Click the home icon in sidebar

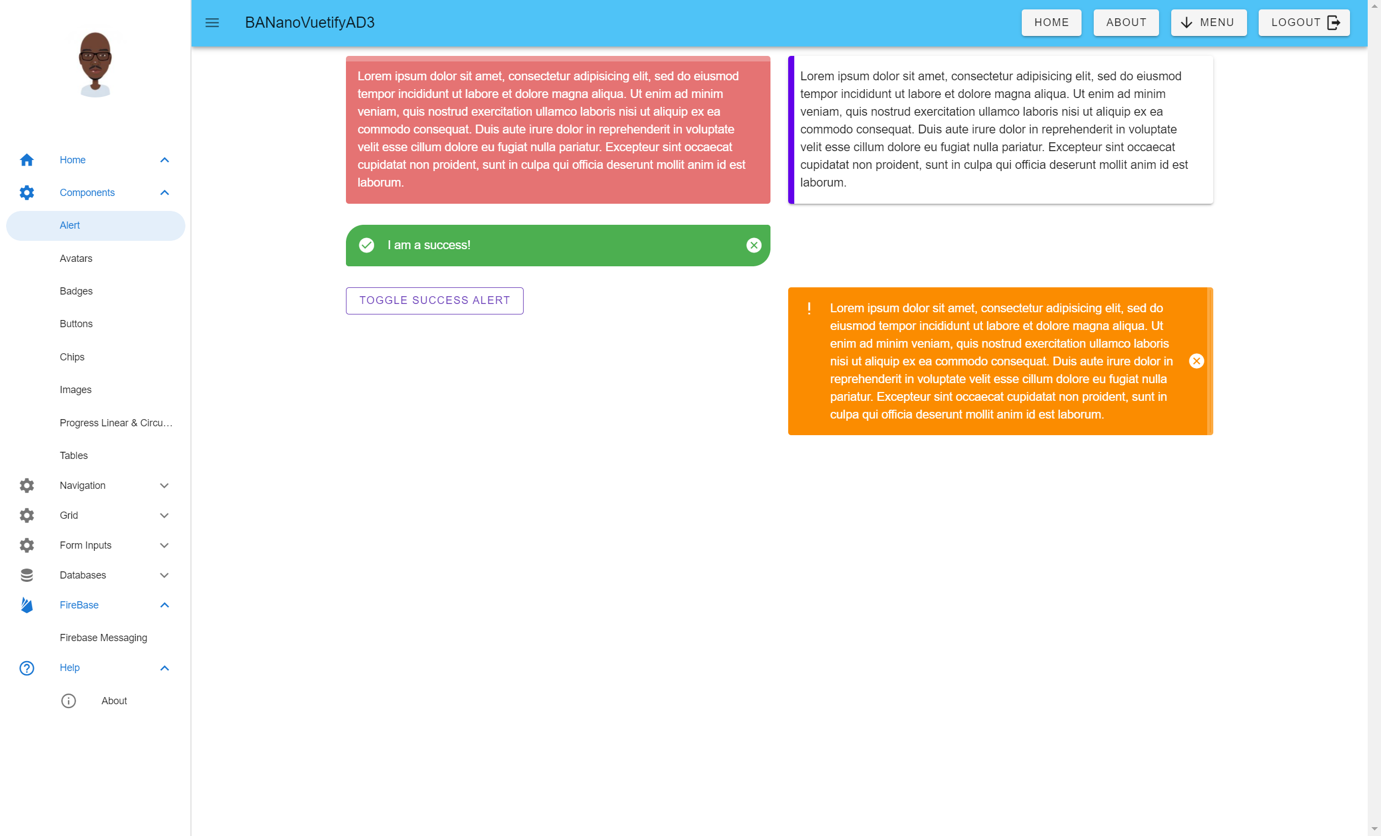click(27, 160)
